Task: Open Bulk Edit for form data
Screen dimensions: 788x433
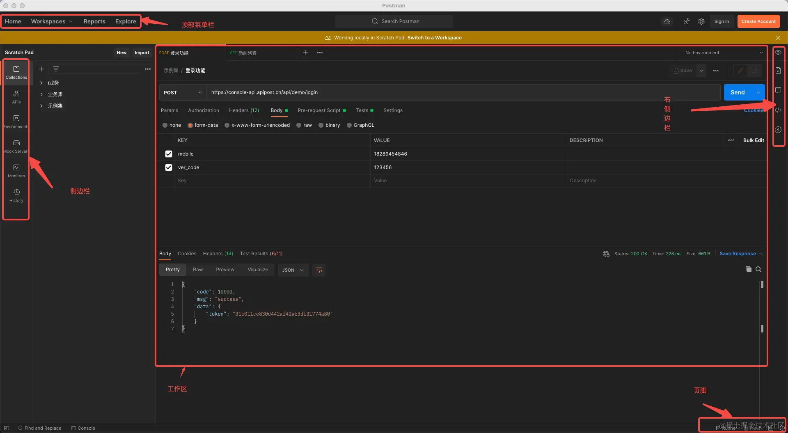Action: [754, 140]
